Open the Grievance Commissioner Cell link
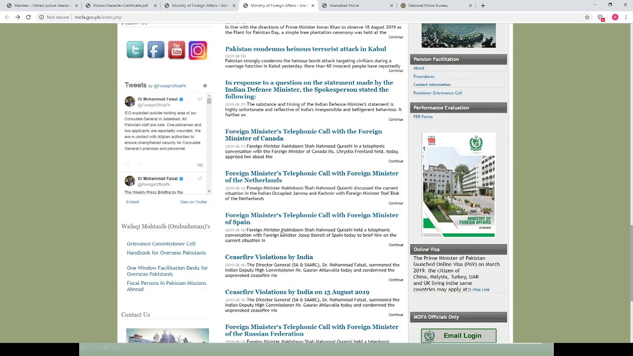This screenshot has width=633, height=356. coord(161,244)
